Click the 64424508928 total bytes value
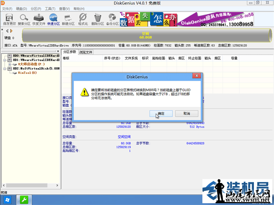The image size is (274, 205). click(x=195, y=143)
